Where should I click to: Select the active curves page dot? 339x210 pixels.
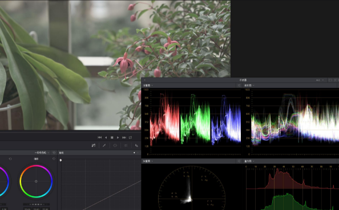pyautogui.click(x=134, y=153)
